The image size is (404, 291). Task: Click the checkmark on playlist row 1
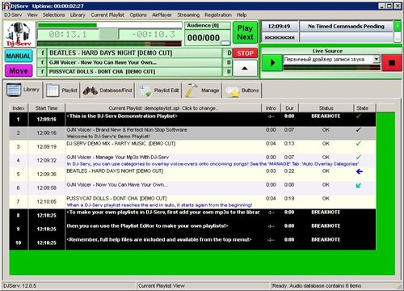359,116
